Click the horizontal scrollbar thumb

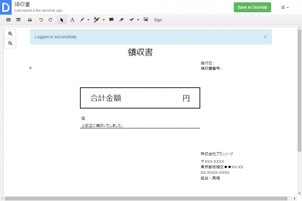click(x=146, y=199)
